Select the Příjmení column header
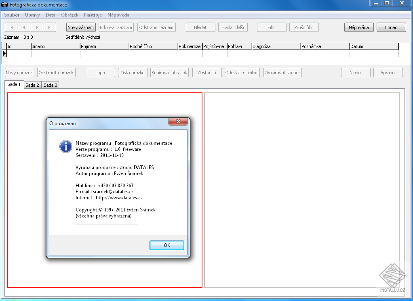413x301 pixels. (105, 46)
